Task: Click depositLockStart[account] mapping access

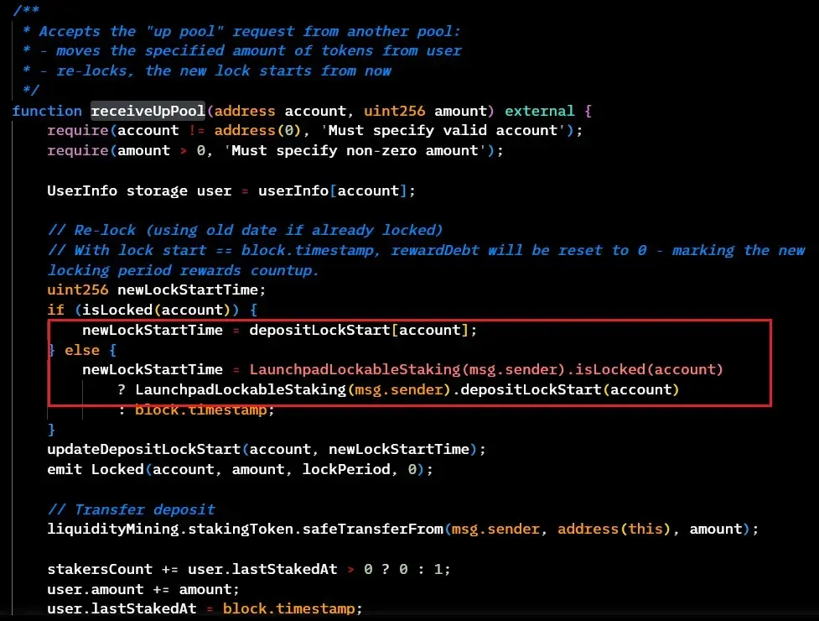Action: [x=362, y=330]
